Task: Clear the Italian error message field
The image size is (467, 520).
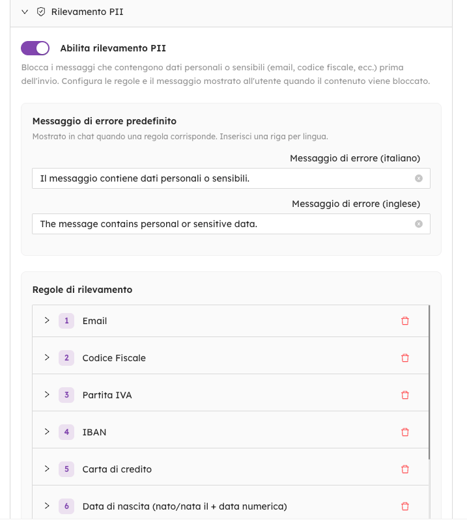Action: click(419, 178)
